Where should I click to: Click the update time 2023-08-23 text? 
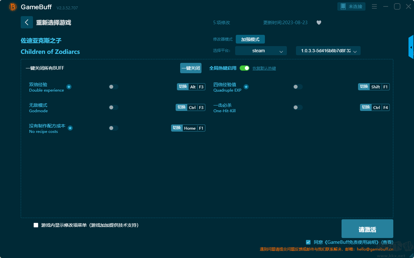click(286, 23)
